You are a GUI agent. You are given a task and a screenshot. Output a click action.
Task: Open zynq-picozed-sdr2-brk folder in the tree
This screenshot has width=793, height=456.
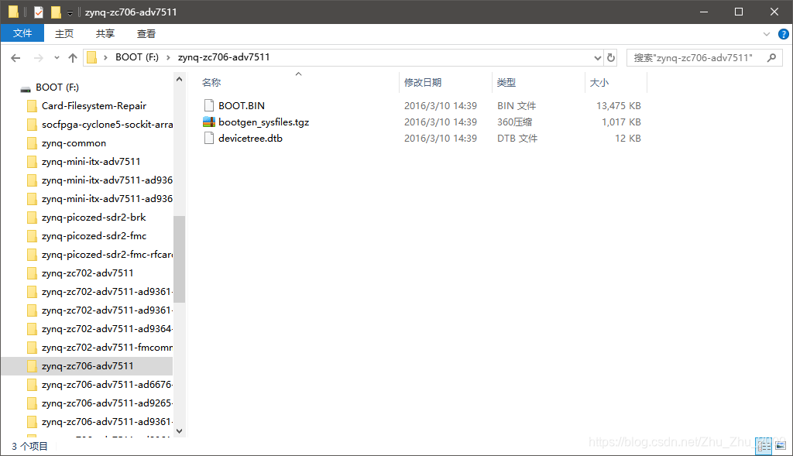(94, 218)
